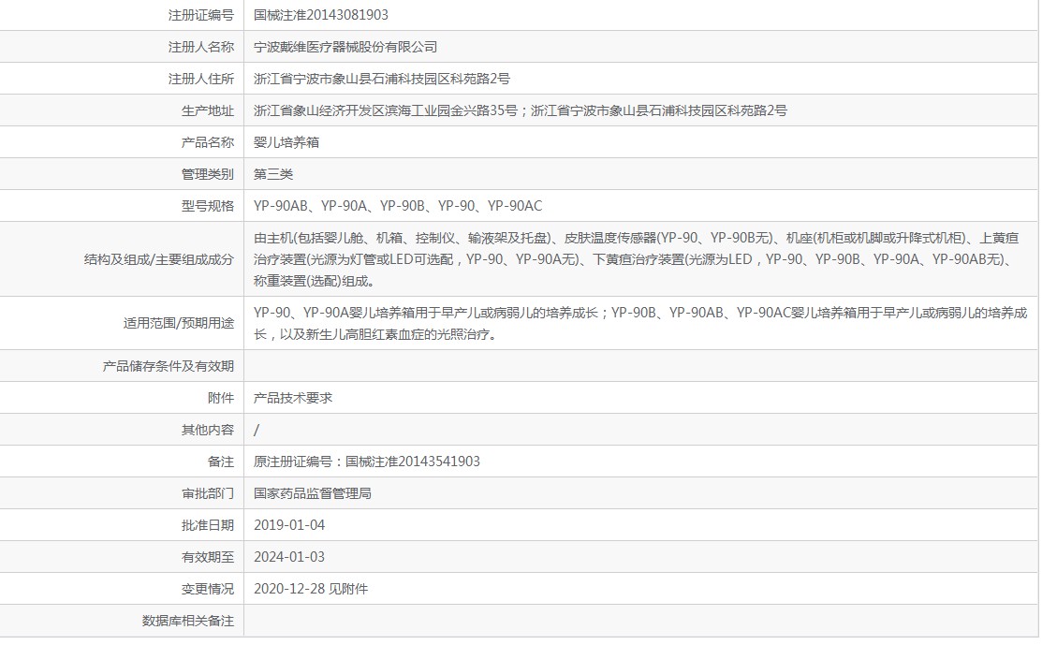This screenshot has height=645, width=1042.
Task: Select the change record 2020-12-28 见附件
Action: [310, 589]
